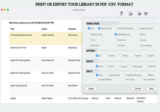160x112 pixels.
Task: Enable Last updated under Viewing Options
Action: point(138,45)
